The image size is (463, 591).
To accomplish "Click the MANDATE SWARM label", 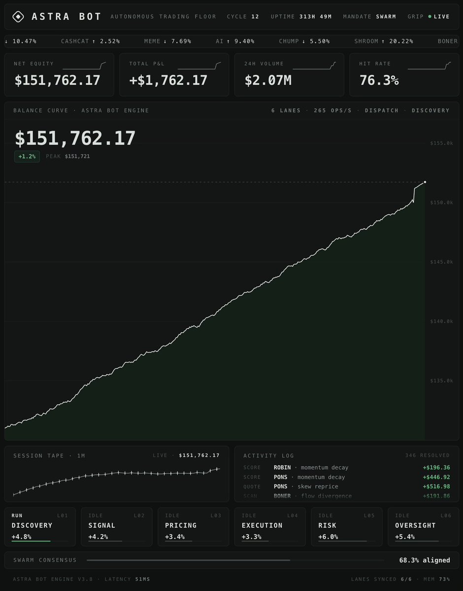I will (369, 17).
